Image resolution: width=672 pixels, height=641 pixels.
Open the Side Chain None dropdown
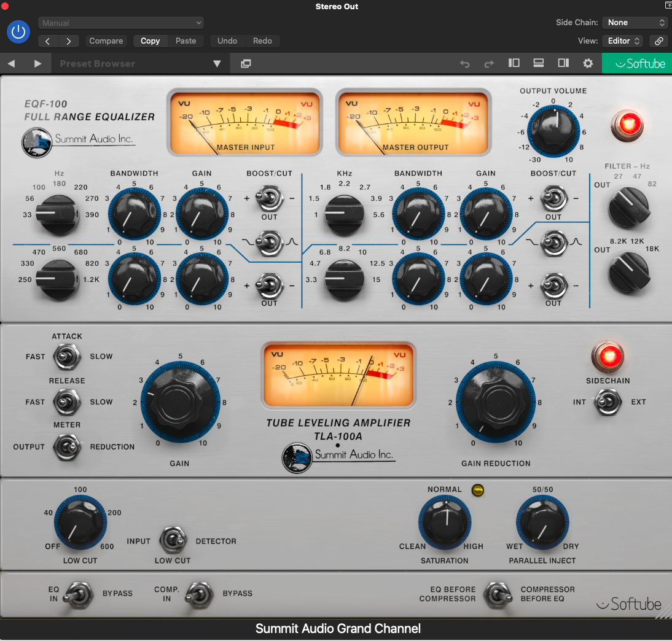(635, 23)
